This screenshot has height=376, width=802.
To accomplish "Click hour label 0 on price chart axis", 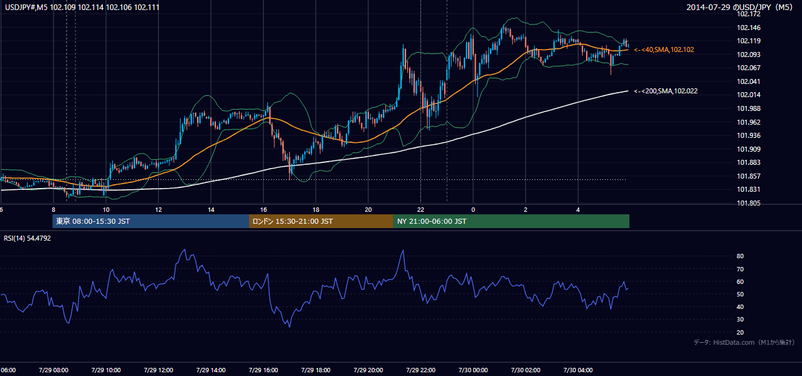I will [x=473, y=209].
